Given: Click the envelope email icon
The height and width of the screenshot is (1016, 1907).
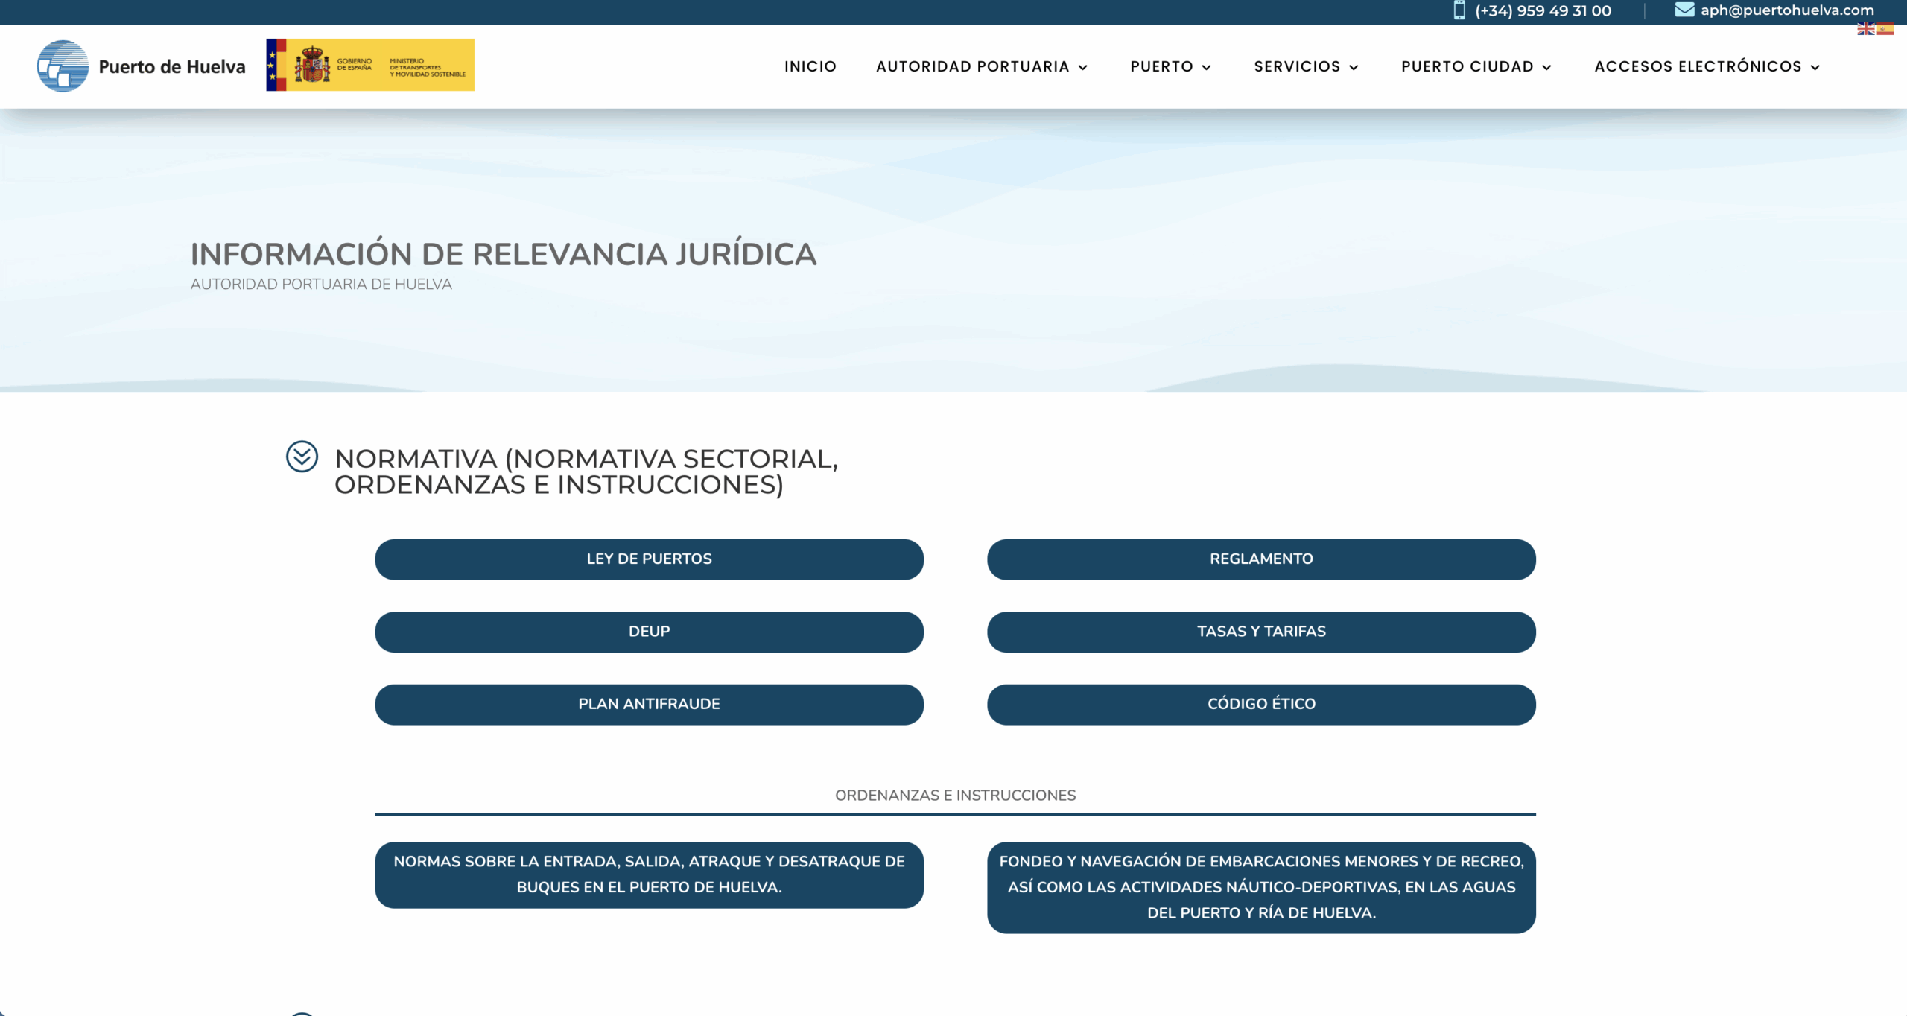Looking at the screenshot, I should pyautogui.click(x=1684, y=10).
